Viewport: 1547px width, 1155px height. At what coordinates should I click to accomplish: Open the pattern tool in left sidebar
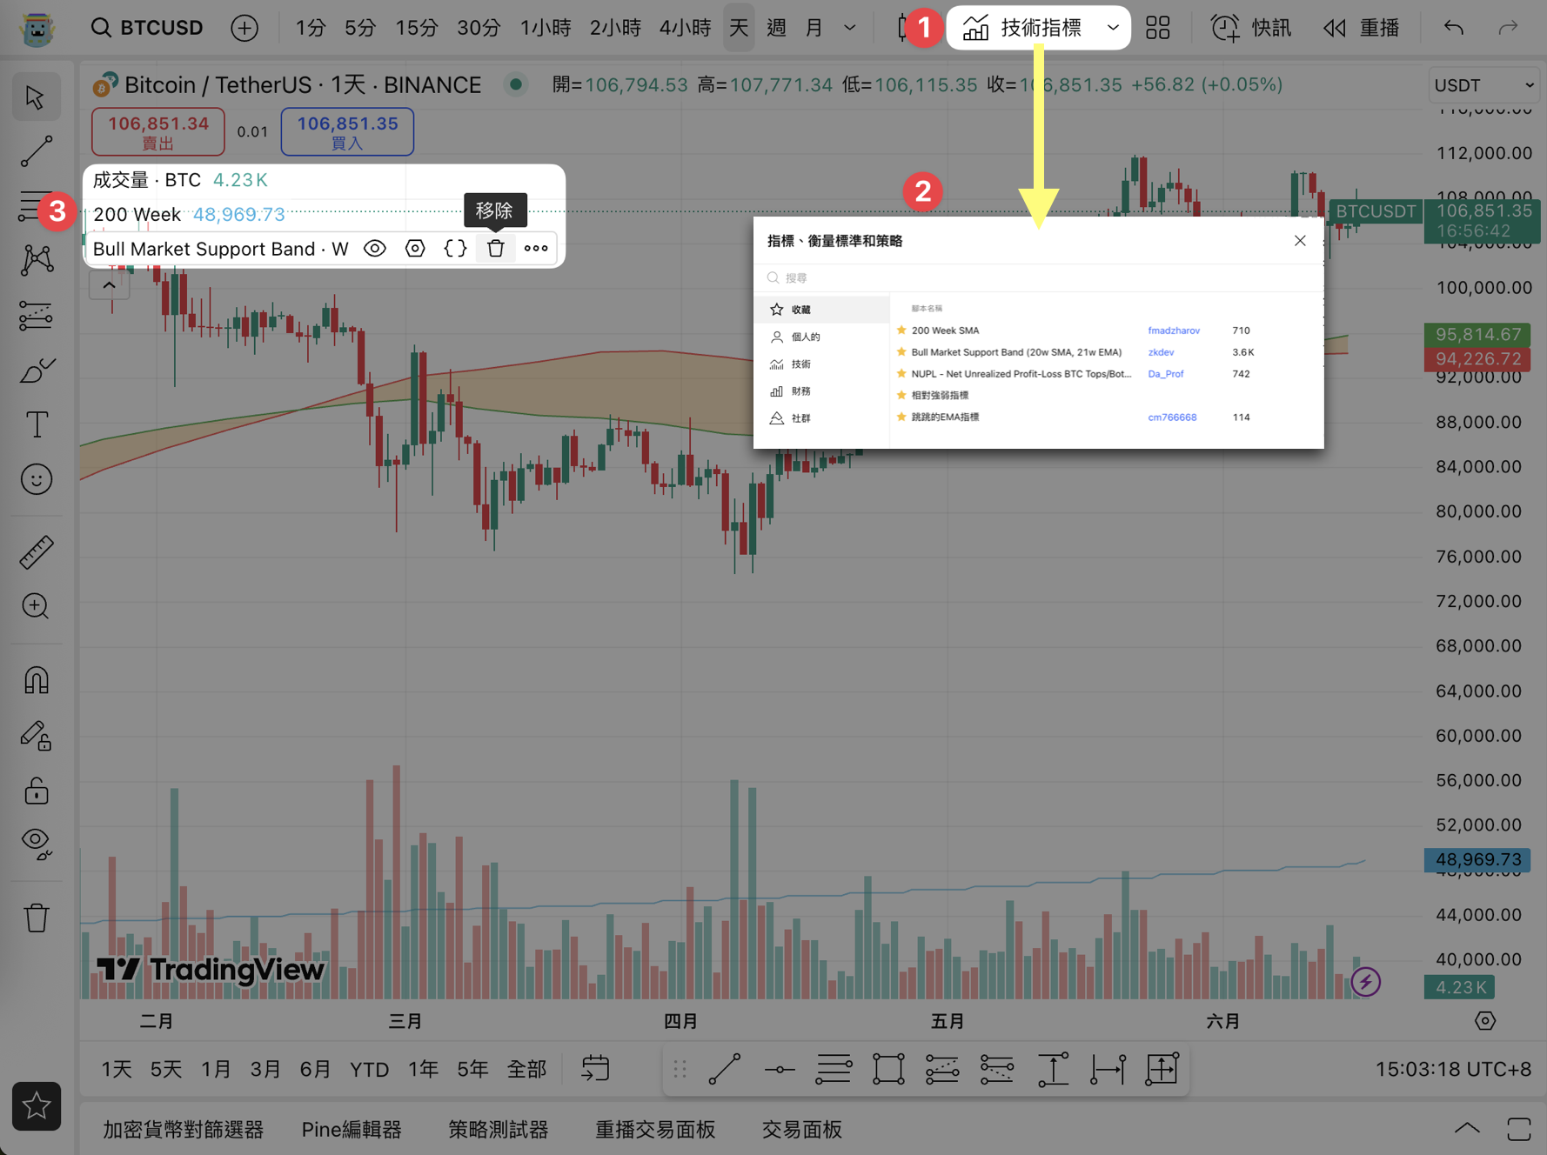[x=36, y=260]
